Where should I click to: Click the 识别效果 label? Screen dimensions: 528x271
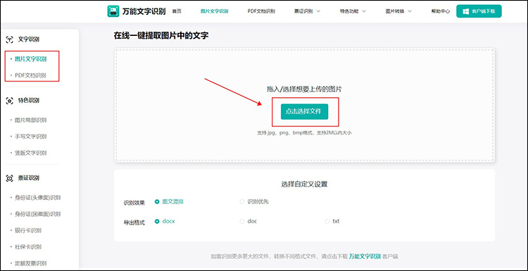[134, 203]
